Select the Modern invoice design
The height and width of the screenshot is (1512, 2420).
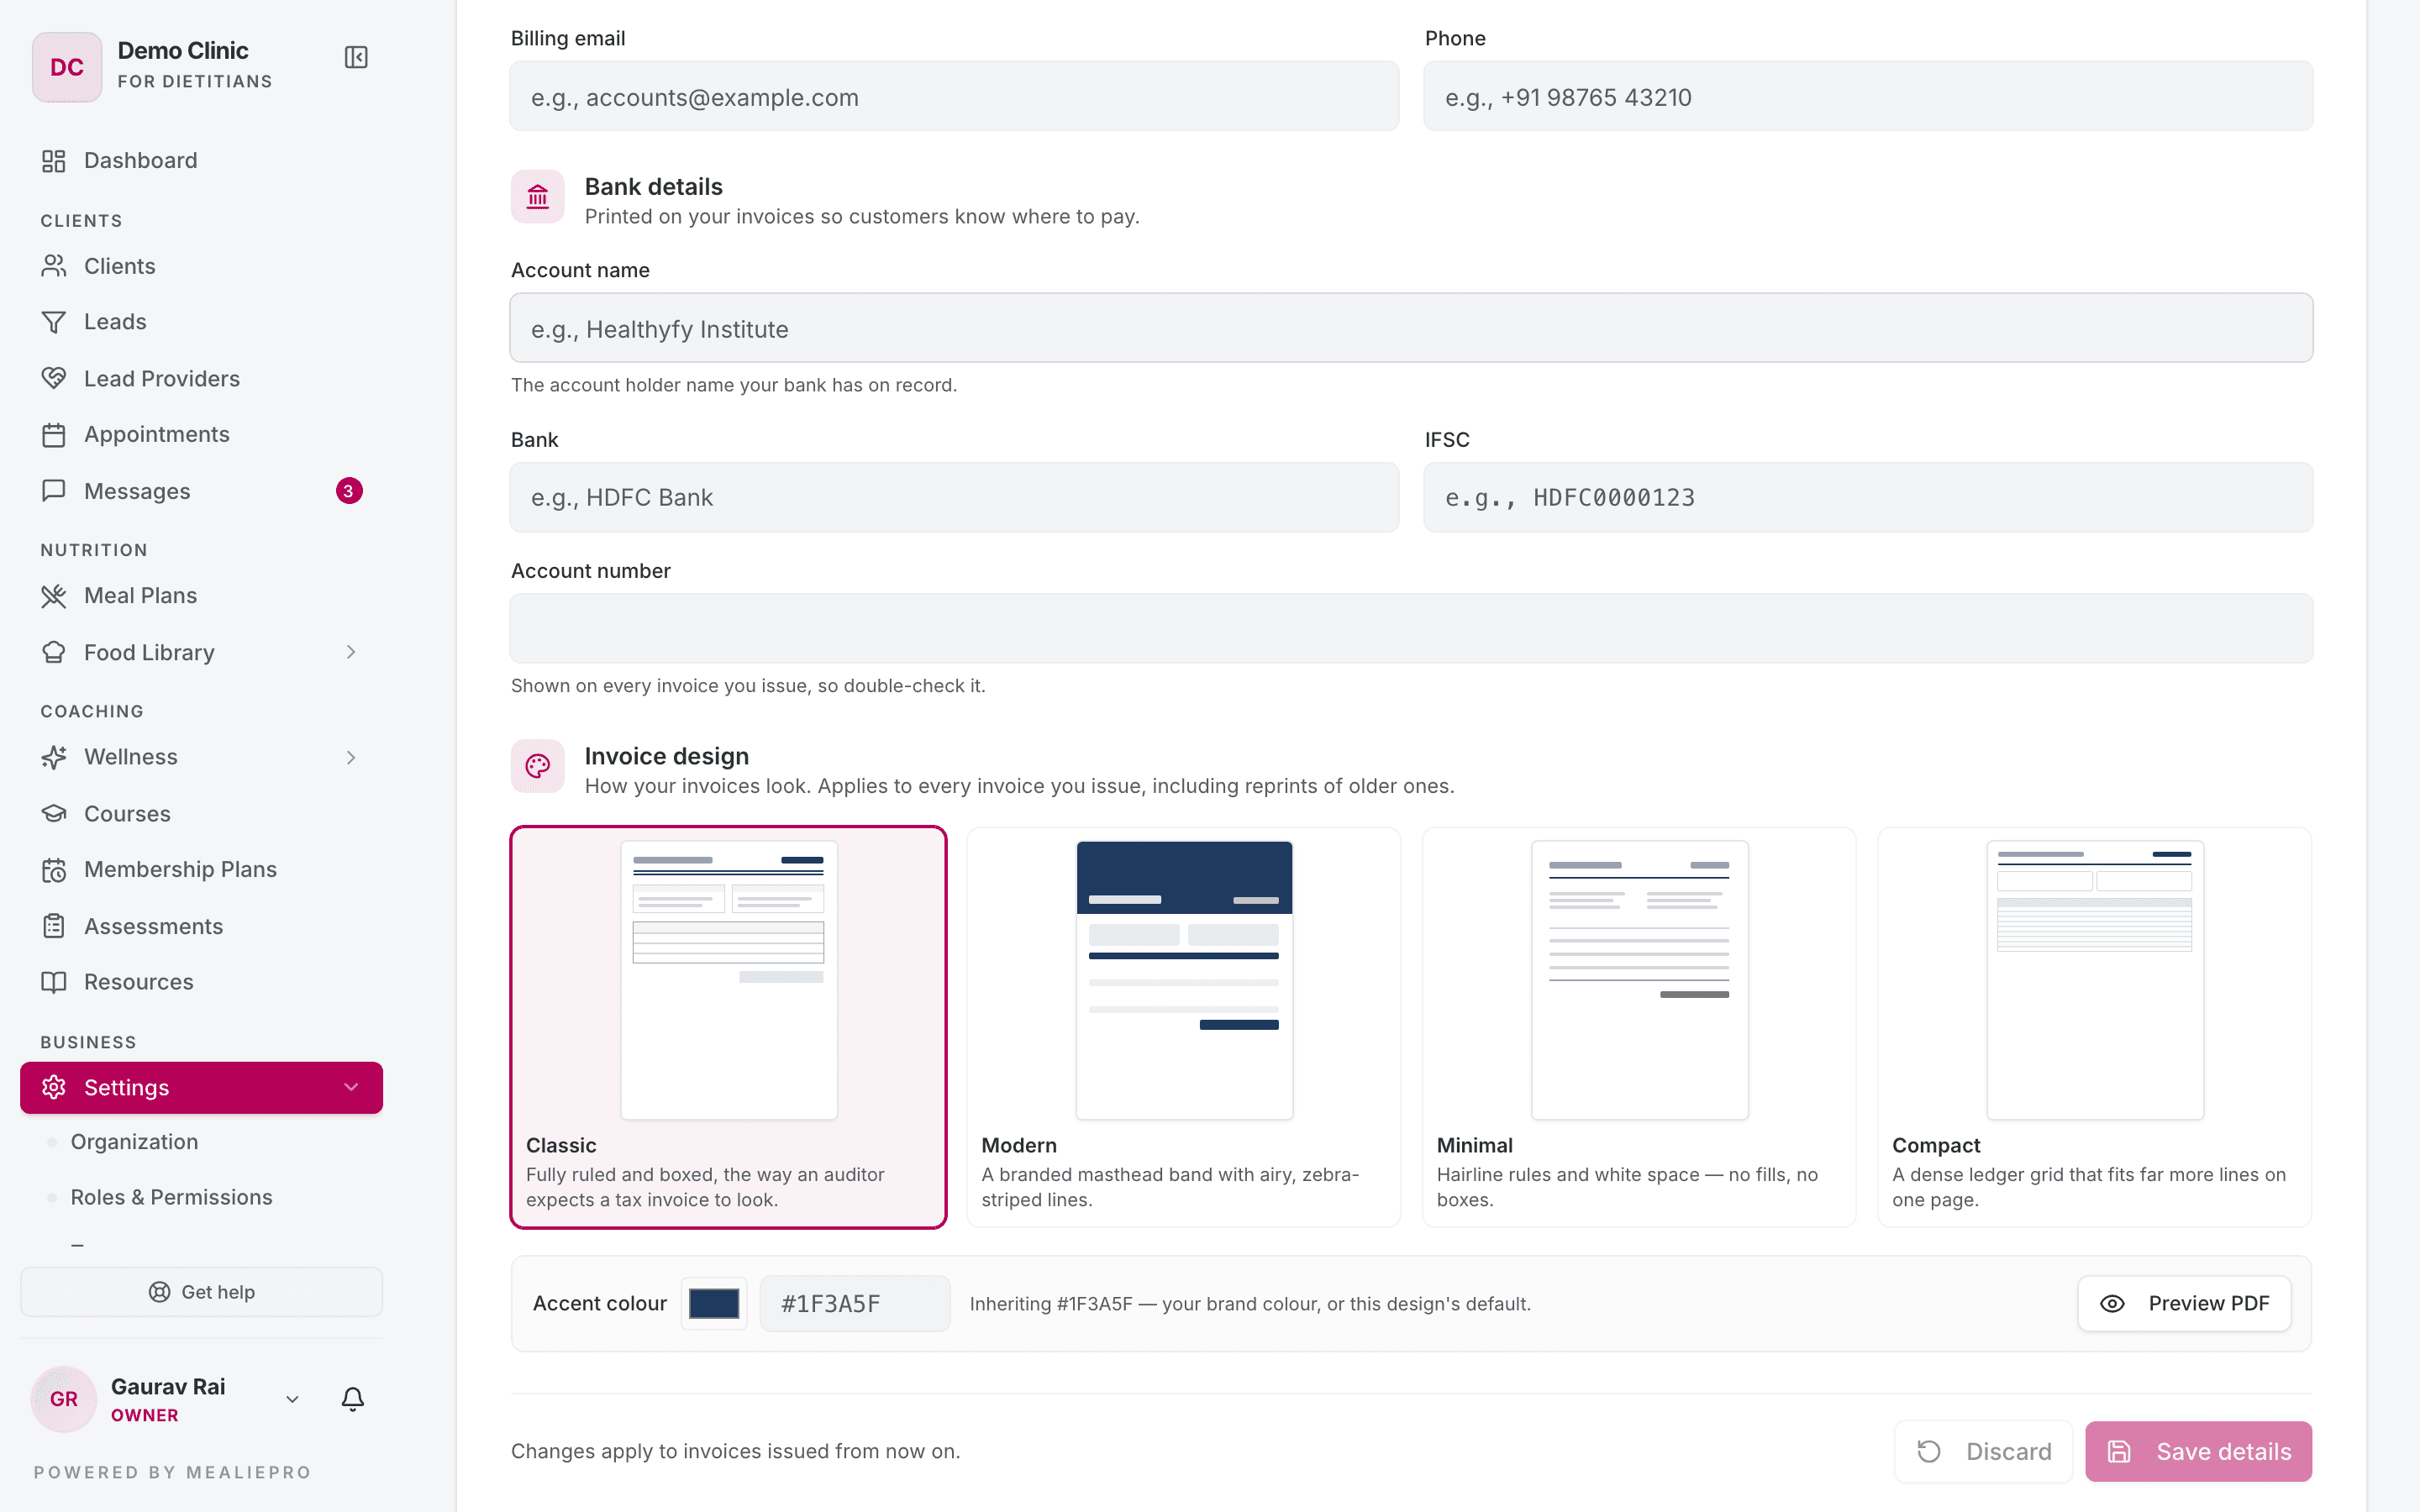1184,1027
